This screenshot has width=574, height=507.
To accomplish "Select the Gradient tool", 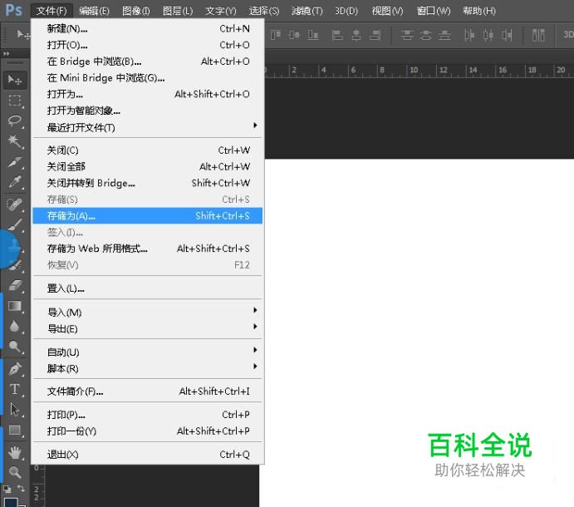I will tap(15, 306).
